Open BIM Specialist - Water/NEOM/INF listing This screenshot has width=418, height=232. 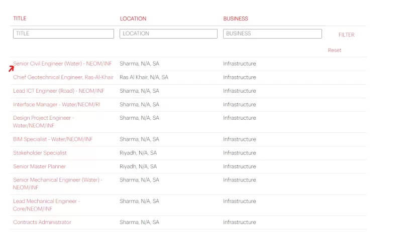coord(53,139)
